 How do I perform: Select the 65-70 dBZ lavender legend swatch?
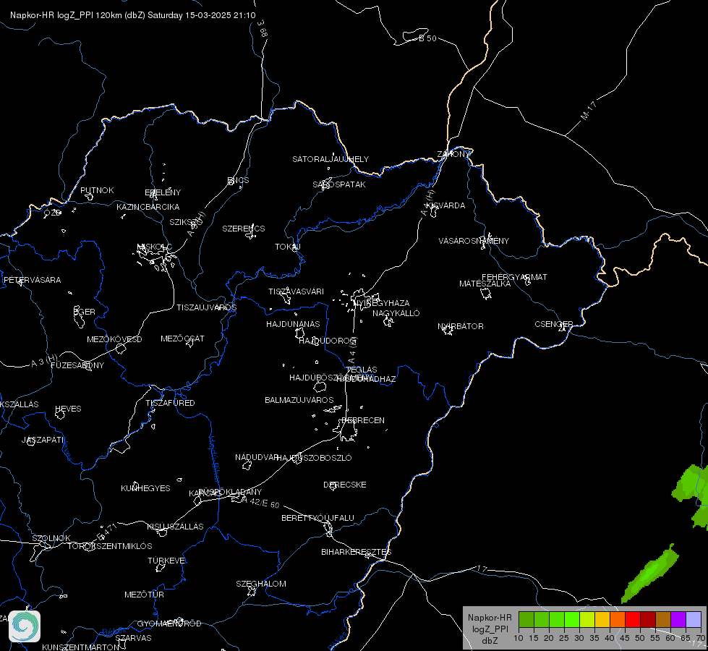coord(694,620)
